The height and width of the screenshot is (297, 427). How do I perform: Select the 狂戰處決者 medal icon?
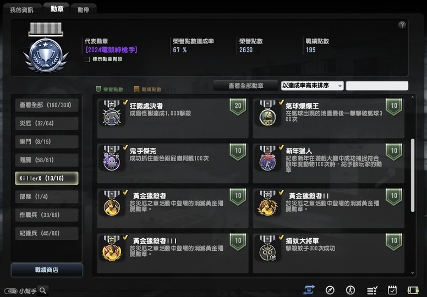tap(112, 113)
